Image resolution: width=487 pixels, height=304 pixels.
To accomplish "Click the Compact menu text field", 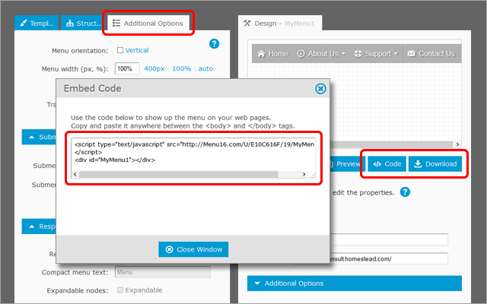I will (x=163, y=272).
